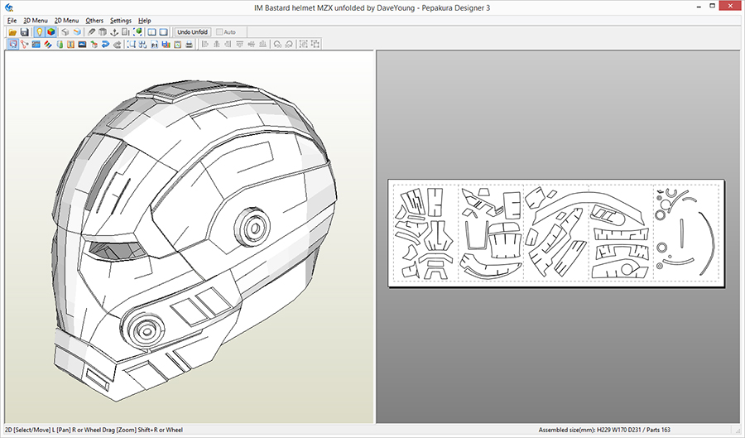Screen dimensions: 745x438
Task: Open the Help menu
Action: (x=144, y=21)
